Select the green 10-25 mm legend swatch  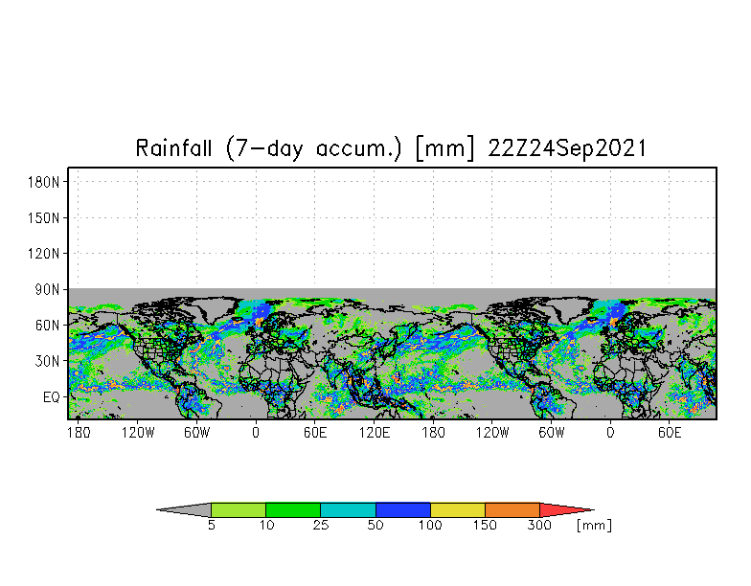click(x=293, y=509)
